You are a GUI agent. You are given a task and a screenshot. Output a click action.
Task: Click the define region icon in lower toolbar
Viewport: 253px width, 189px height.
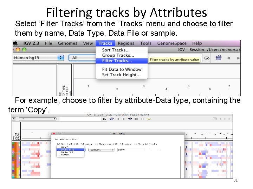pos(136,119)
